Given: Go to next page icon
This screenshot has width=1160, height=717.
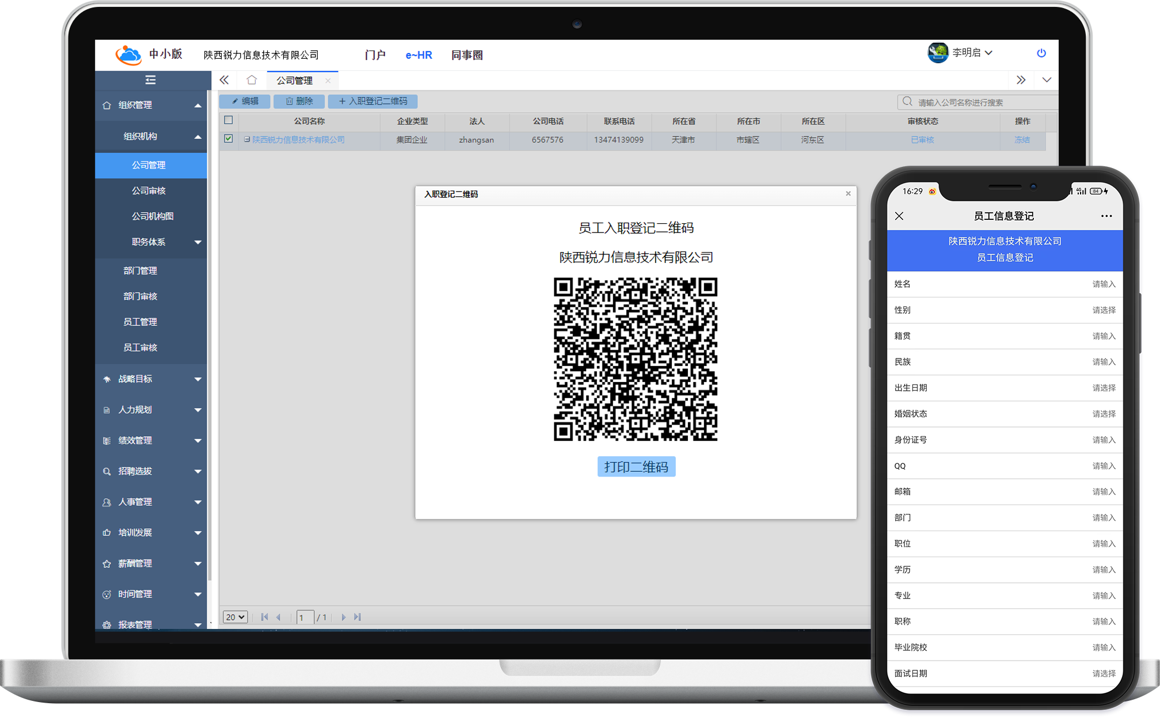Looking at the screenshot, I should tap(344, 617).
